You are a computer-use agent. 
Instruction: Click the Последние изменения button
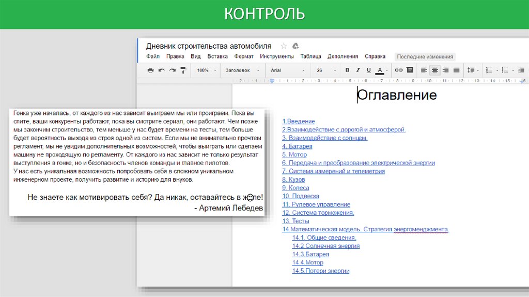[425, 57]
